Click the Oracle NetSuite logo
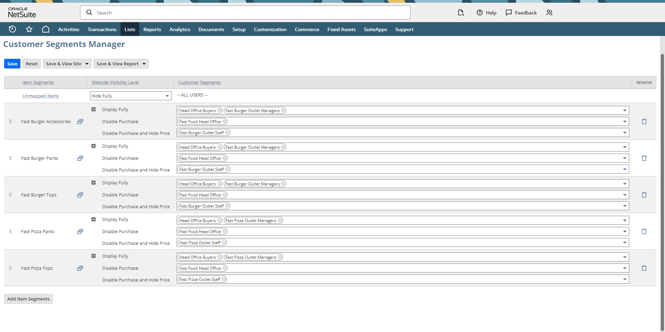The height and width of the screenshot is (332, 665). [22, 13]
